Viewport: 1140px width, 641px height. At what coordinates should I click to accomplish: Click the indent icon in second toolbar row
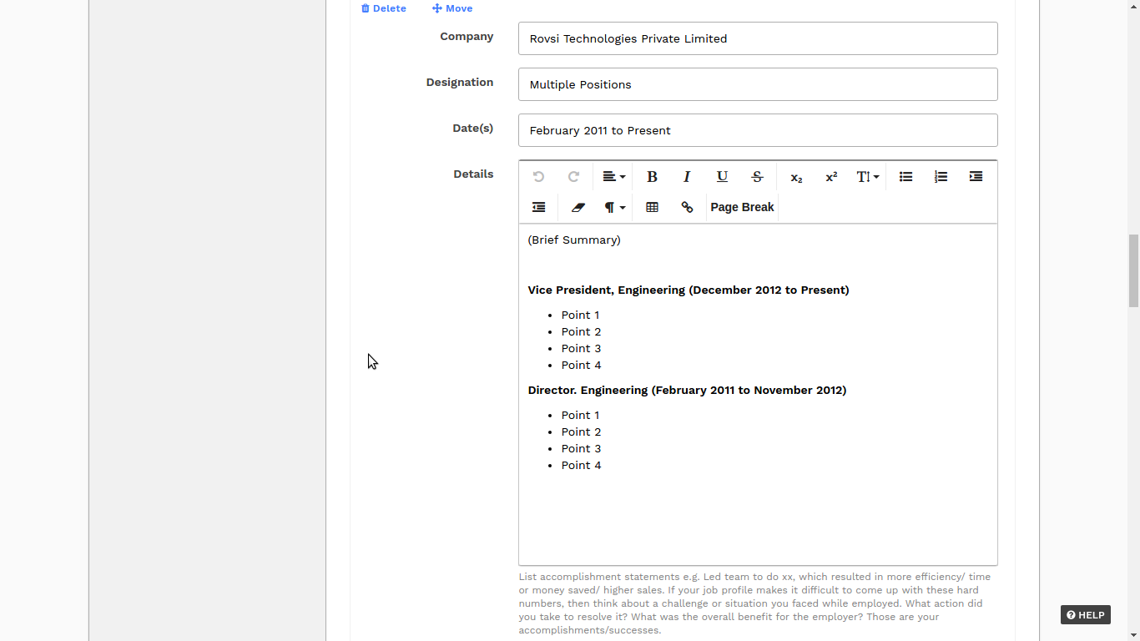coord(538,207)
